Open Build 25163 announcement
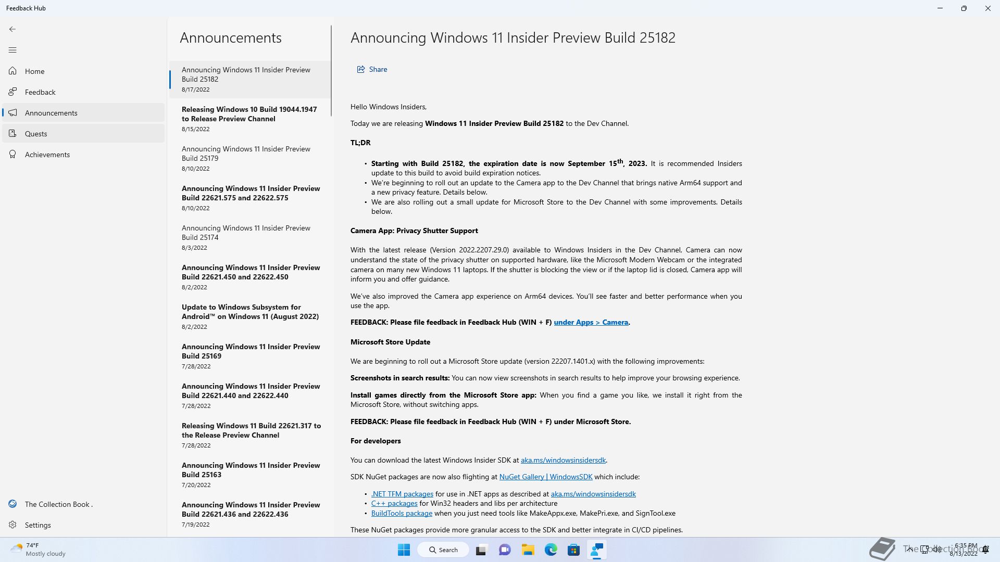The image size is (1000, 562). point(250,475)
